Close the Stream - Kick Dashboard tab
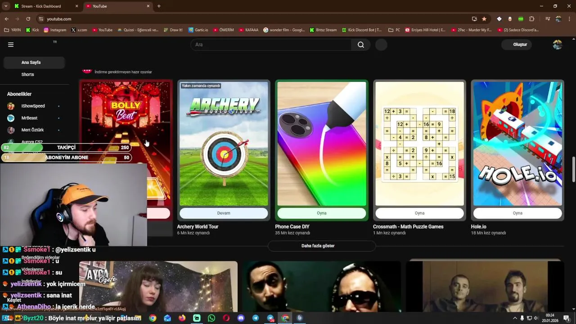Image resolution: width=576 pixels, height=324 pixels. click(x=76, y=6)
